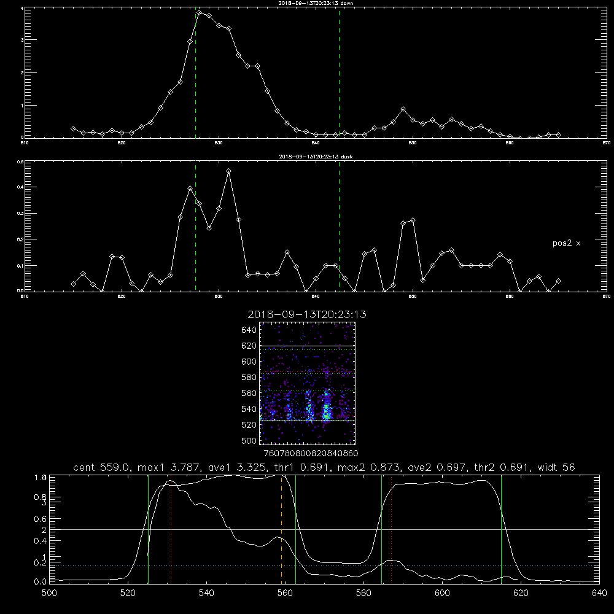Click the upper white horizontal line in heatmap
Screen dimensions: 614x614
click(x=307, y=346)
